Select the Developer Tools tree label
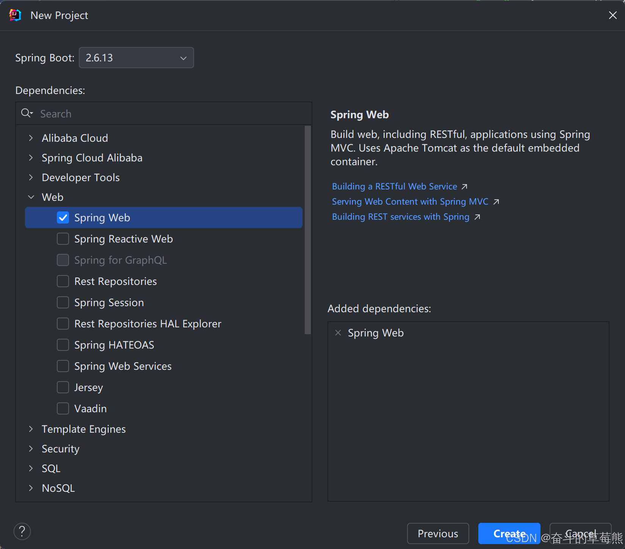Screen dimensions: 625x549 (x=81, y=177)
